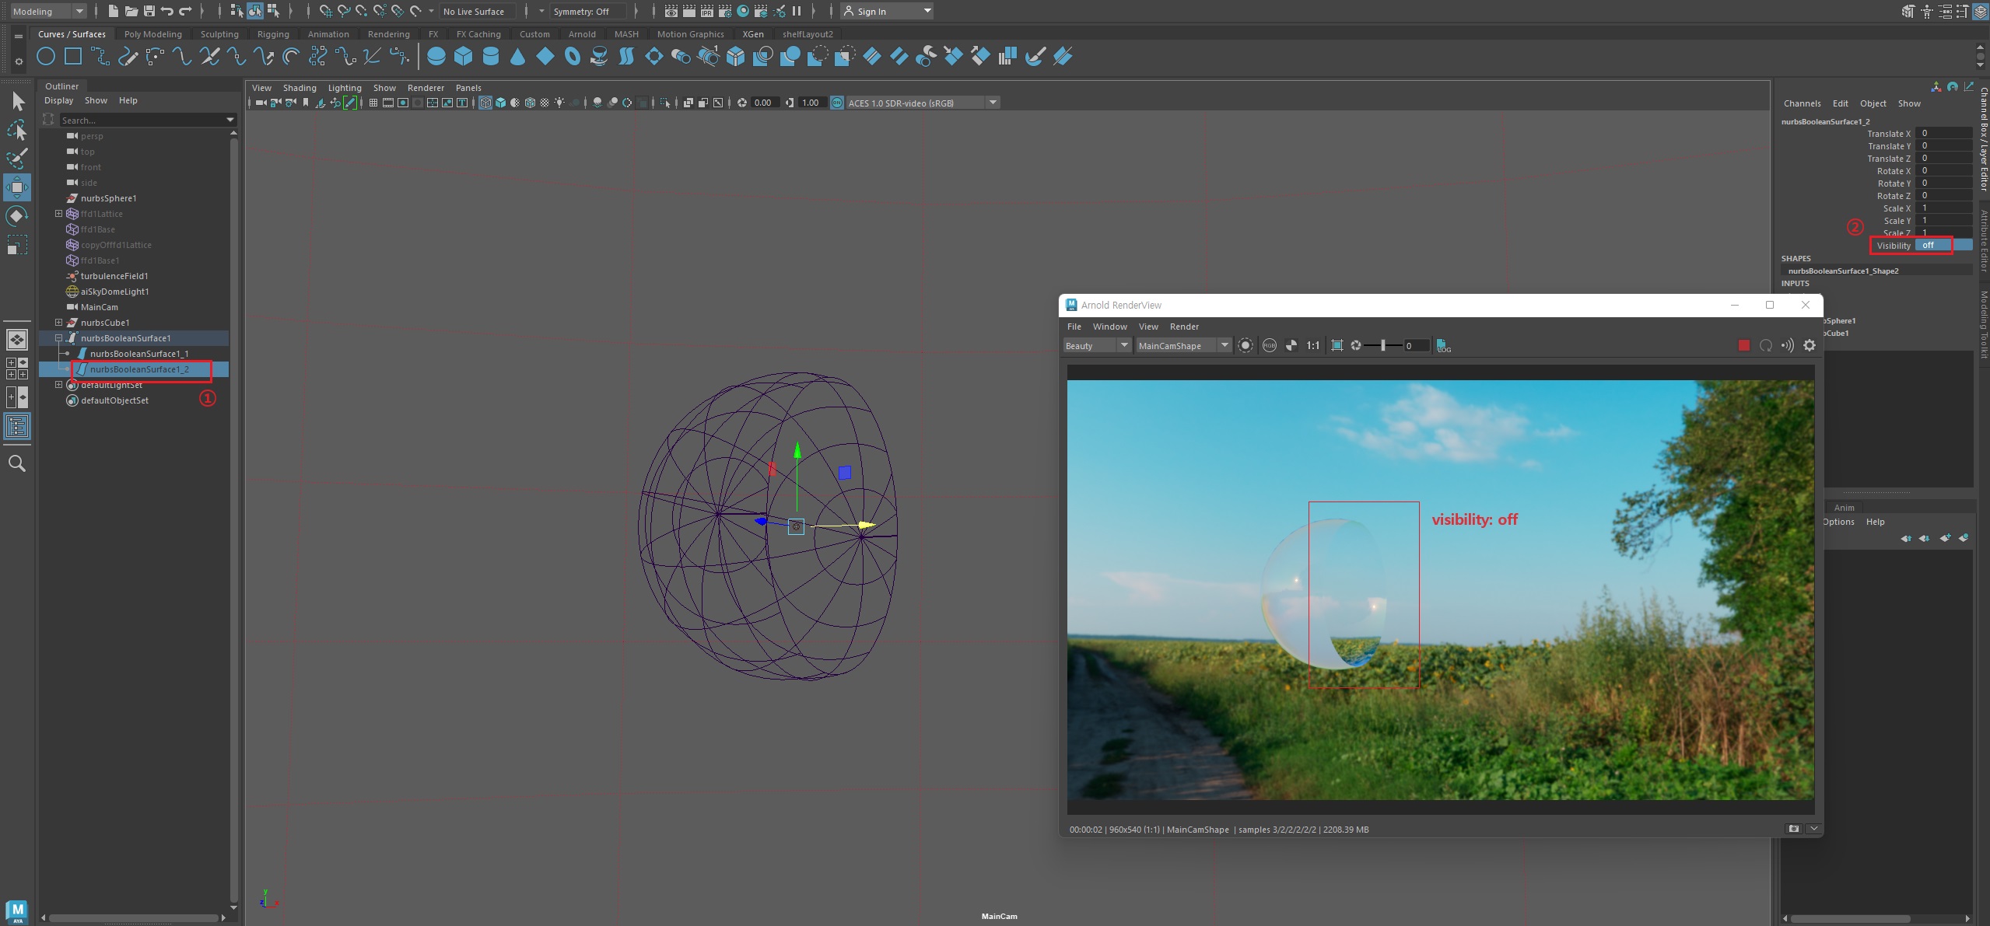
Task: Collapse nurbsBooleanSurface1 in Outliner
Action: (x=58, y=338)
